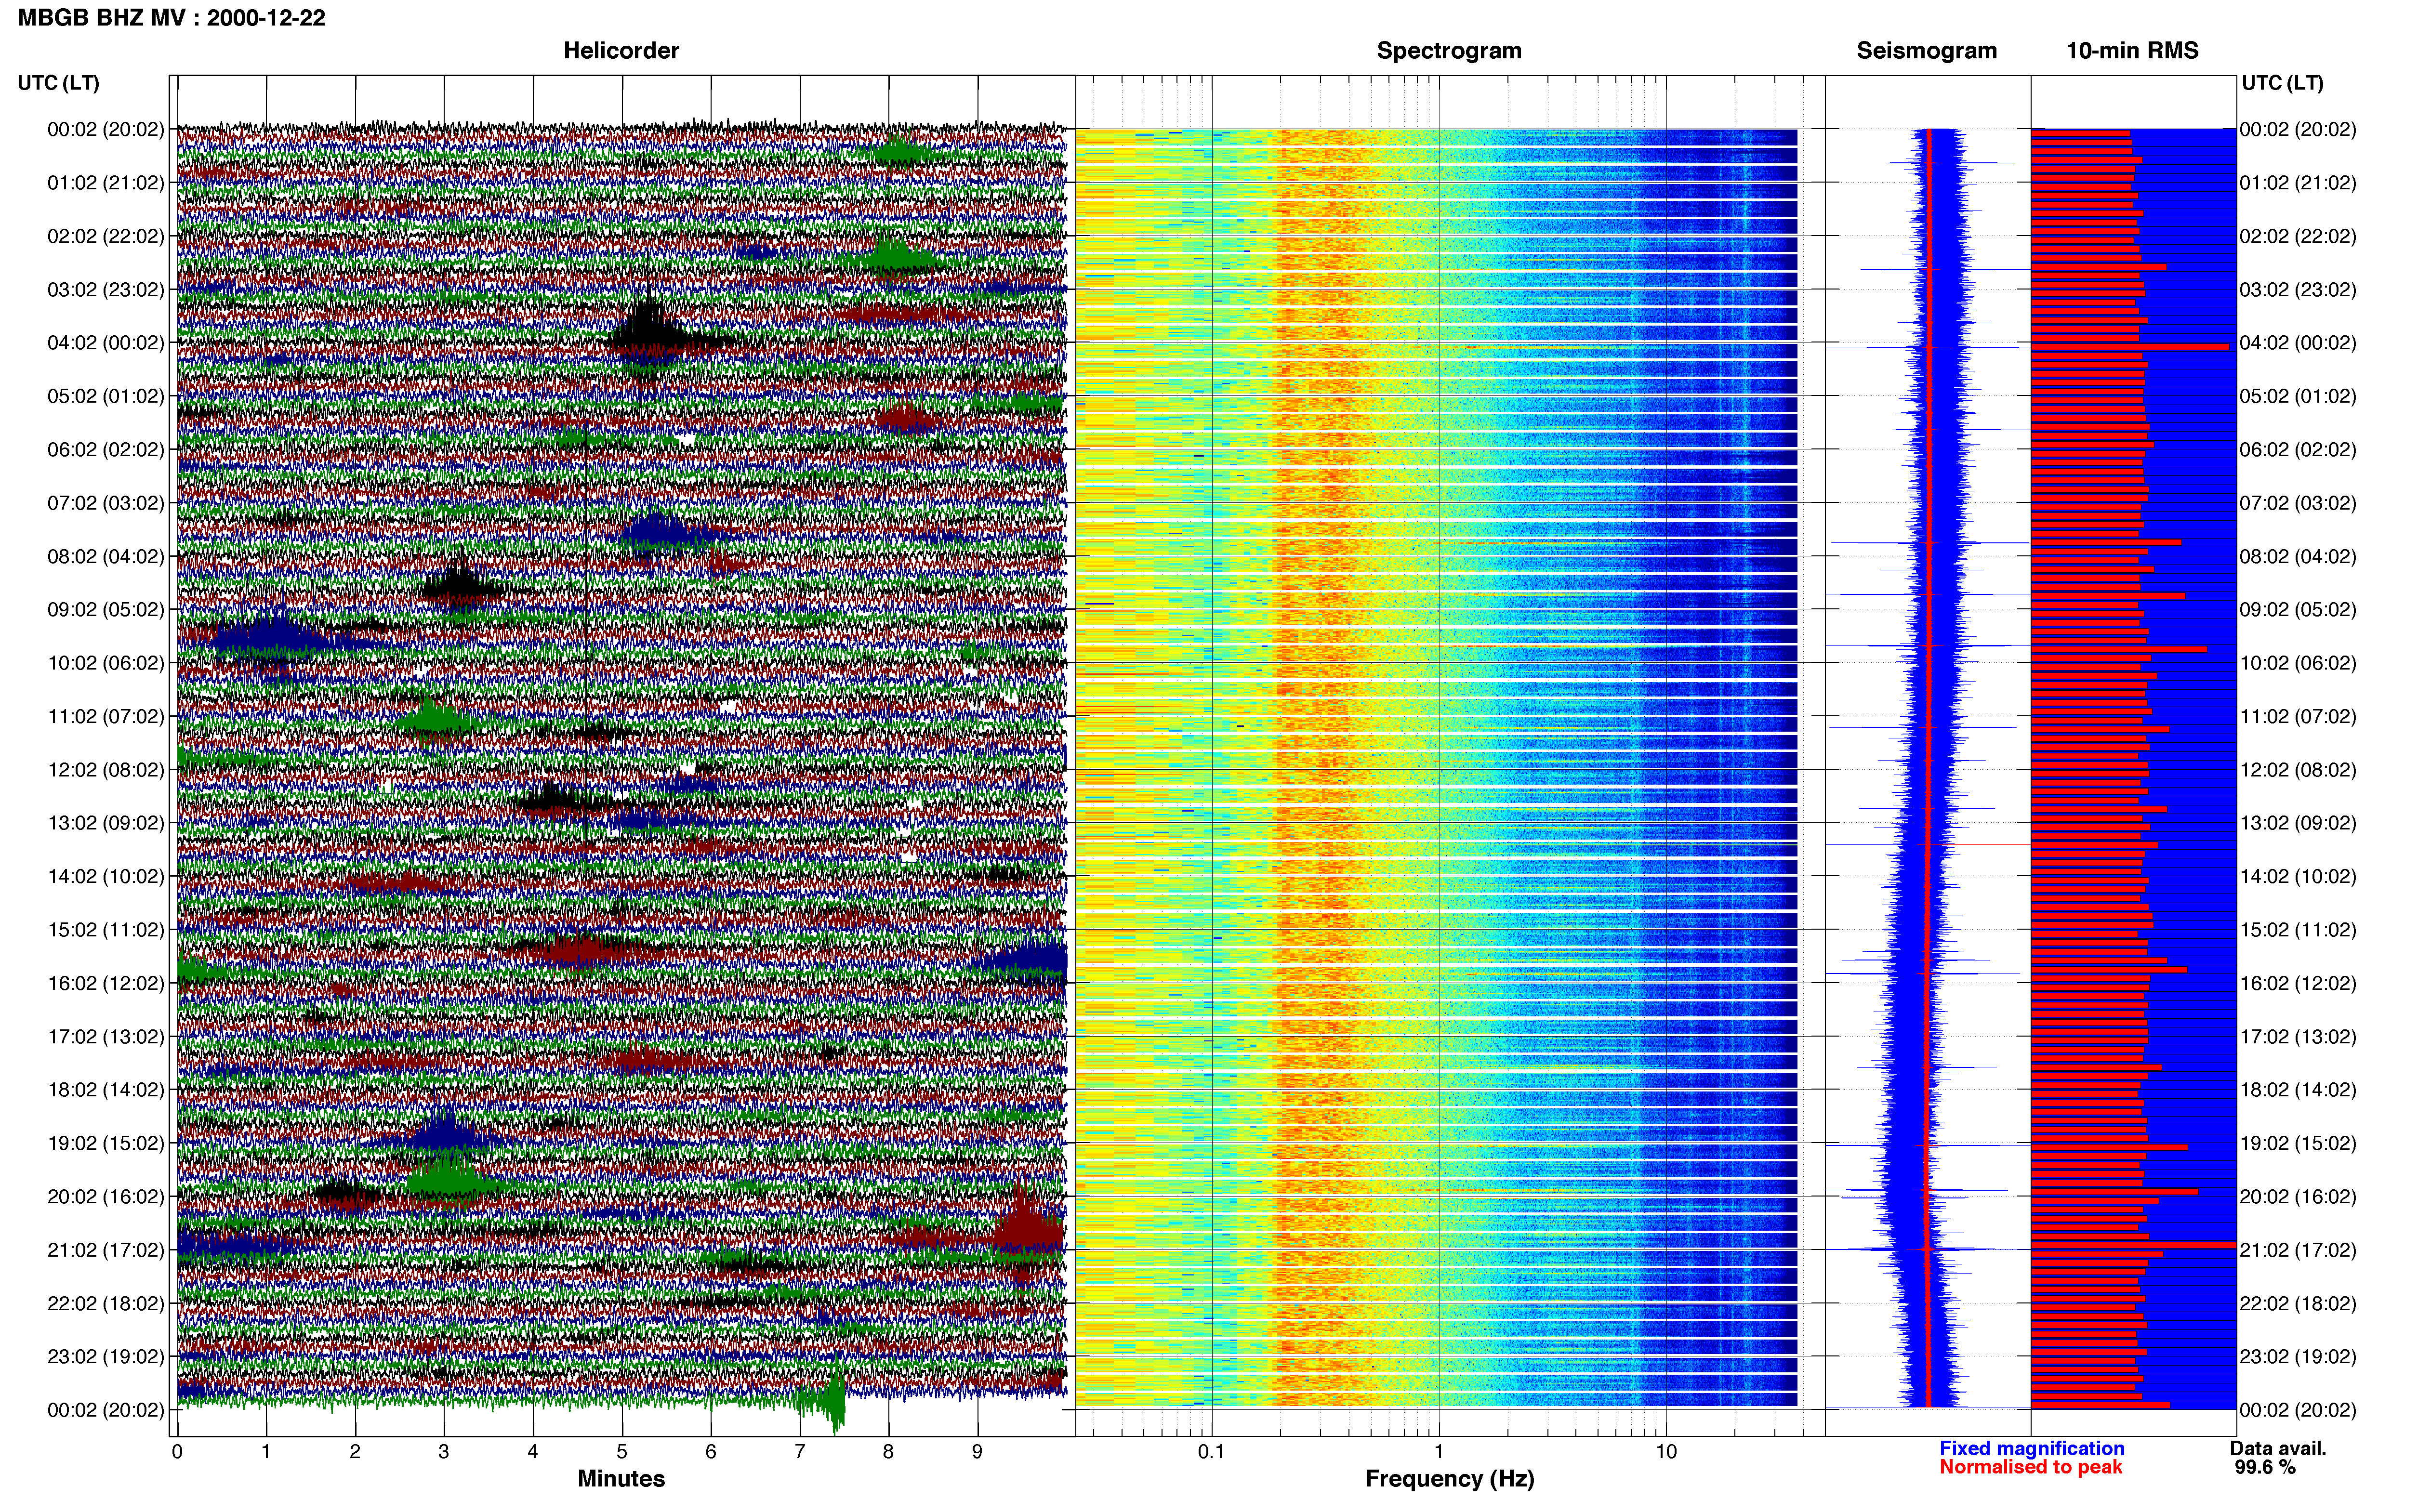
Task: Click left time label 17:02 (13:02)
Action: 106,1037
